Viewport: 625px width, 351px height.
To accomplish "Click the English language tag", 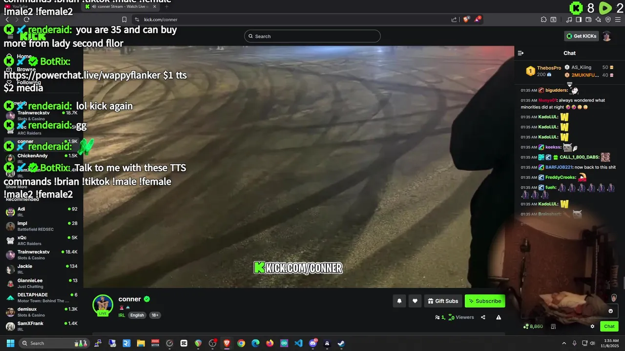I will [137, 315].
